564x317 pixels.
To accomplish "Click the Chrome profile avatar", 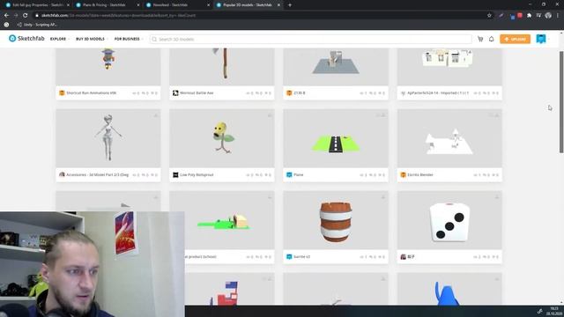I will pos(548,16).
